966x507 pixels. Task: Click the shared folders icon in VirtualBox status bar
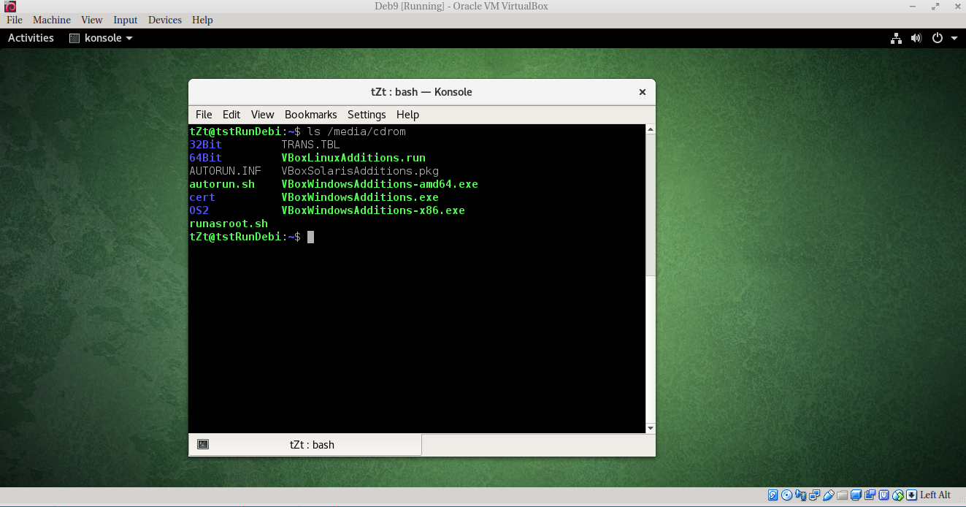tap(842, 495)
